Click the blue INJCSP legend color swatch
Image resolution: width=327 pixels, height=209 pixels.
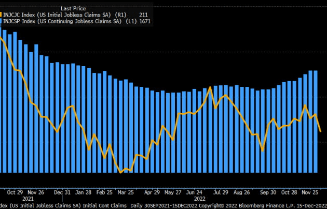point(2,22)
